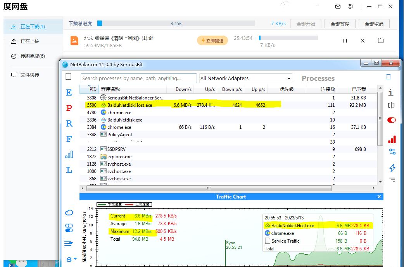This screenshot has height=267, width=404.
Task: Sort by the Up p/s column header
Action: (256, 89)
